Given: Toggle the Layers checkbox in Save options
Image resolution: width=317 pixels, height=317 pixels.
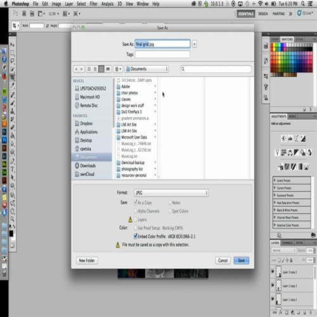Looking at the screenshot, I should pos(136,219).
